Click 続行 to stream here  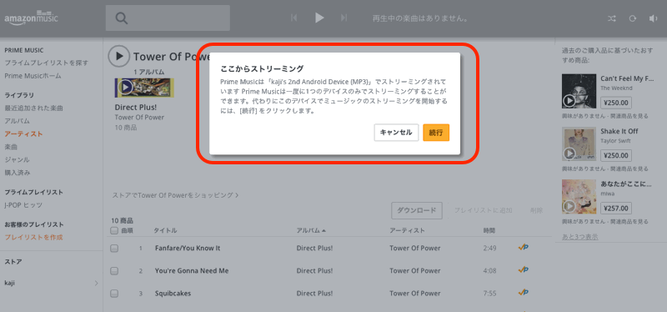pyautogui.click(x=436, y=133)
